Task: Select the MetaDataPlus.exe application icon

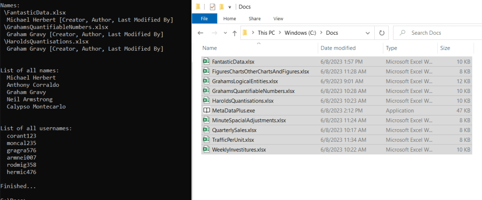Action: point(206,111)
